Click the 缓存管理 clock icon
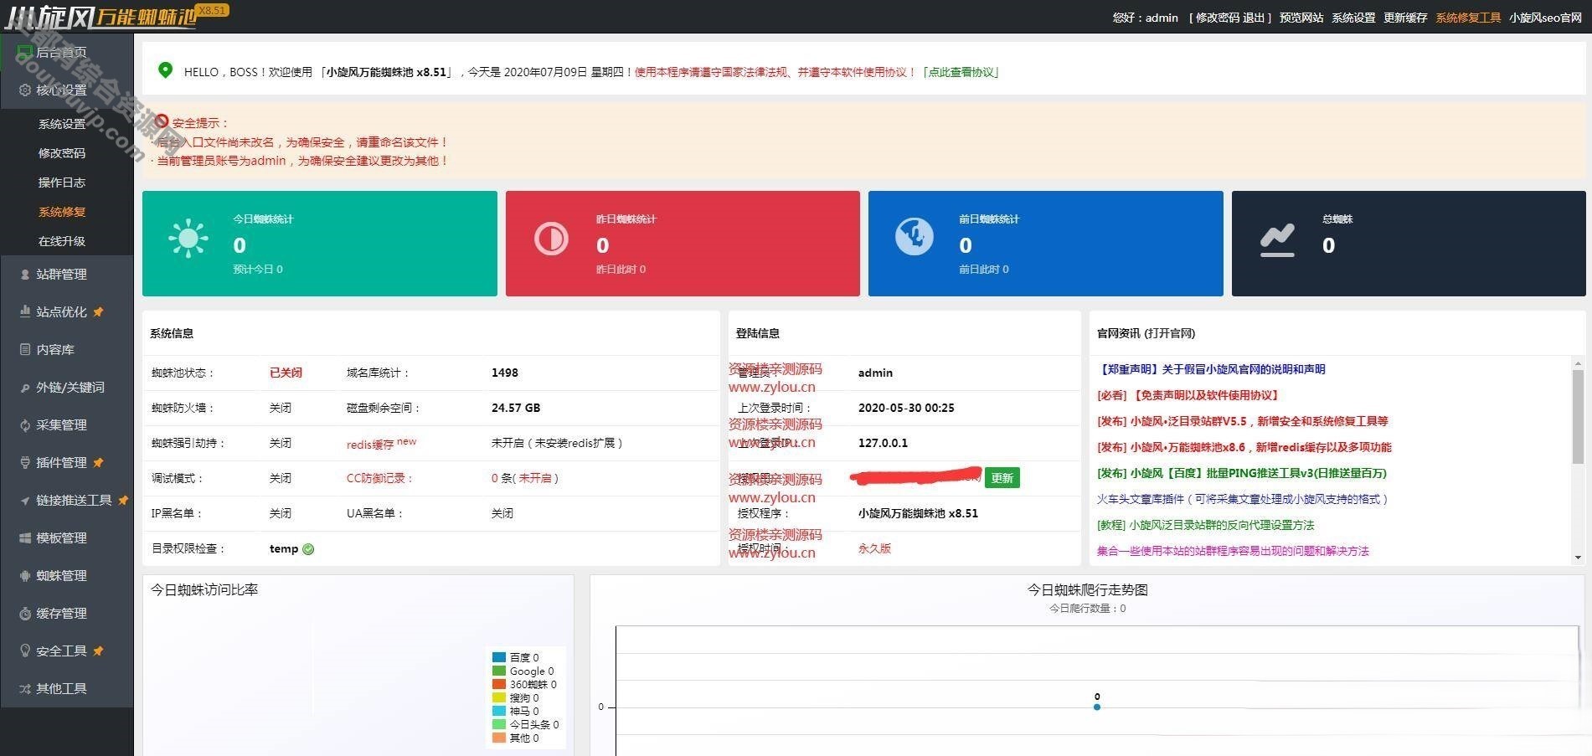Image resolution: width=1592 pixels, height=756 pixels. click(x=25, y=613)
